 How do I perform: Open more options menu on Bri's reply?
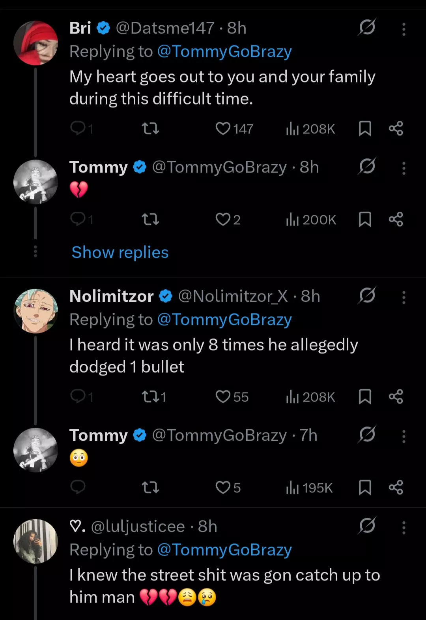tap(404, 29)
